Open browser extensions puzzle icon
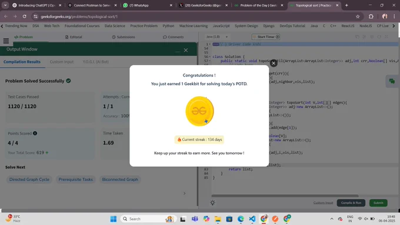Image resolution: width=400 pixels, height=225 pixels. point(371,16)
